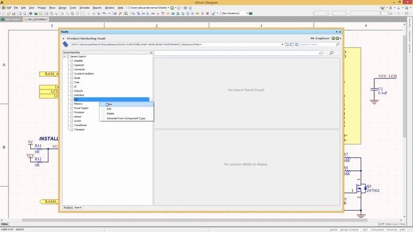Select the Power Supply saved search

click(x=81, y=108)
